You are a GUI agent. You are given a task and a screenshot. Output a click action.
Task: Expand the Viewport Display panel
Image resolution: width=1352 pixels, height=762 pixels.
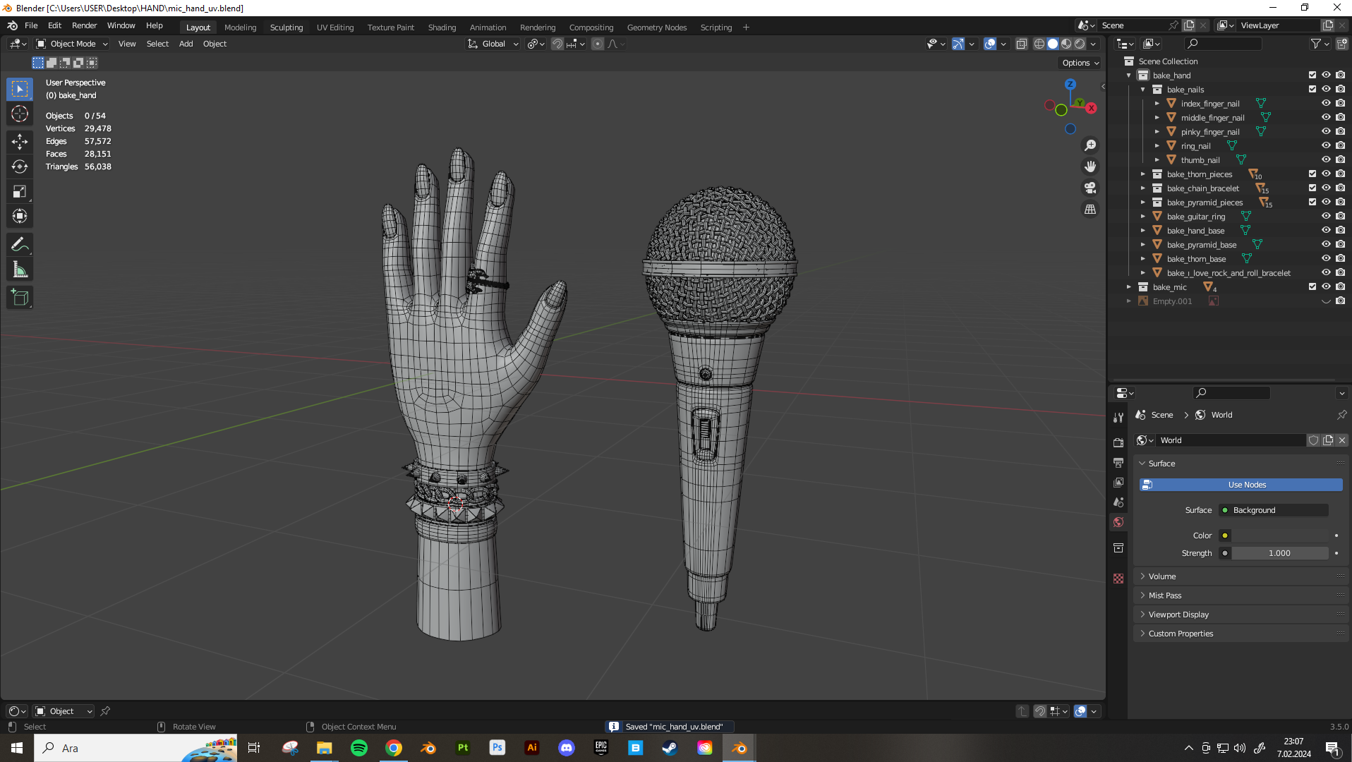(x=1241, y=615)
